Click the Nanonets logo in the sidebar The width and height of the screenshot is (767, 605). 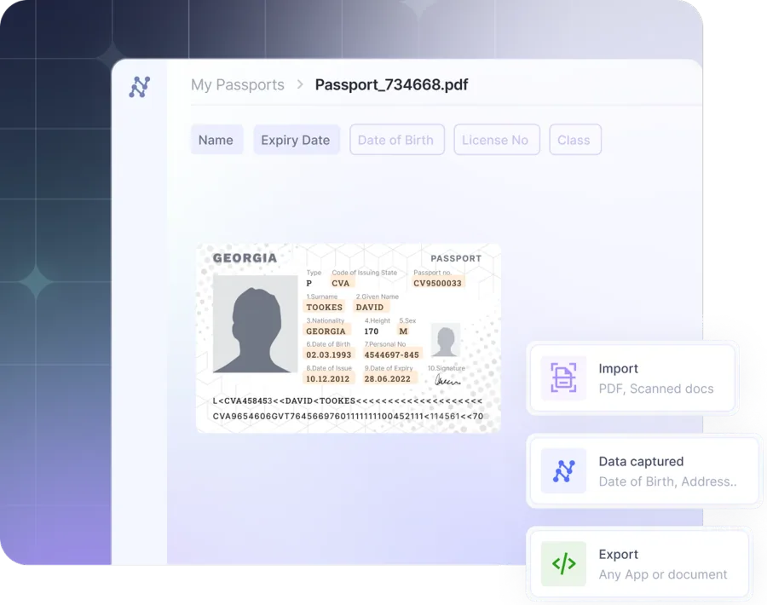140,87
